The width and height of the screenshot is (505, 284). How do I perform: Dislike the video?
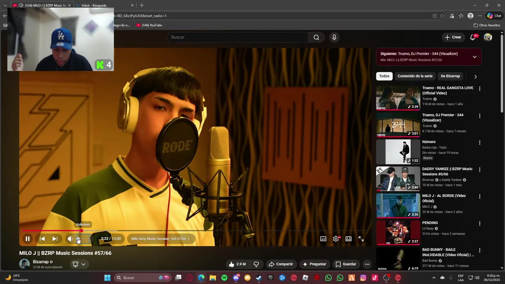[256, 264]
